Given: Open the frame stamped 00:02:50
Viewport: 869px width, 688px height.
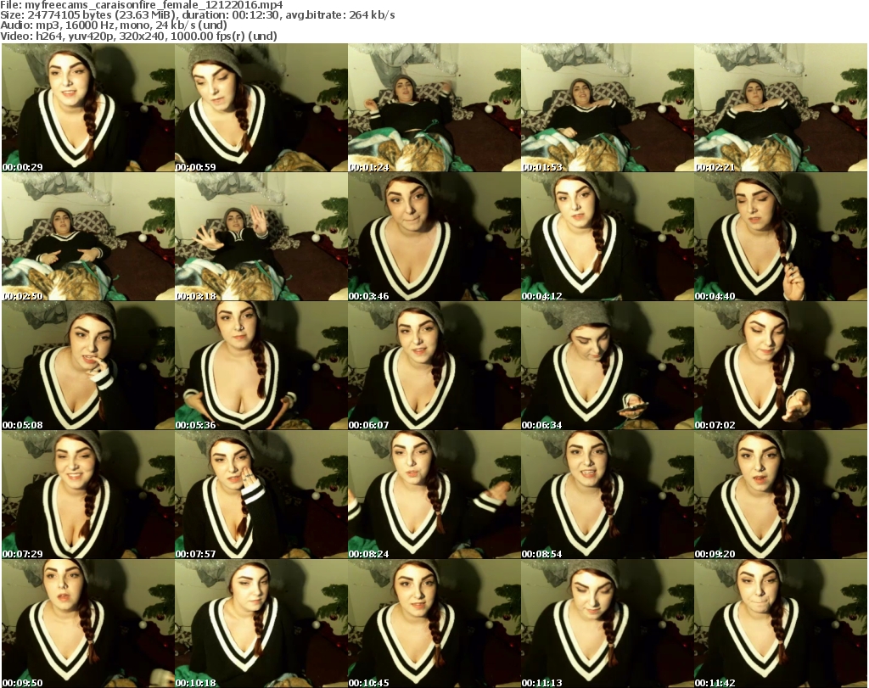Looking at the screenshot, I should (x=88, y=237).
